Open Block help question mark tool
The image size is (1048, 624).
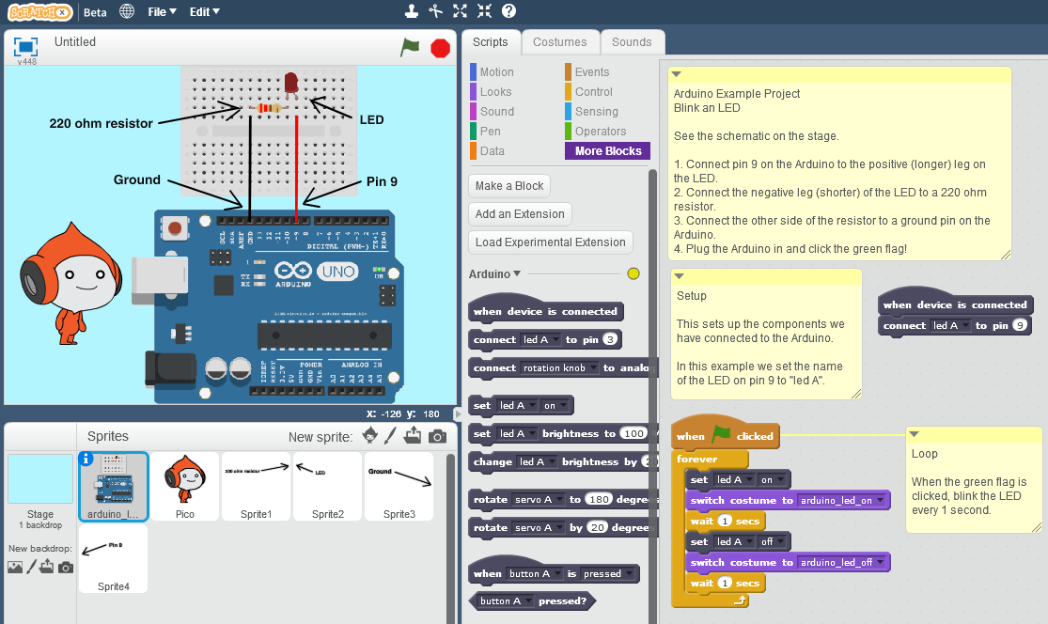(508, 10)
